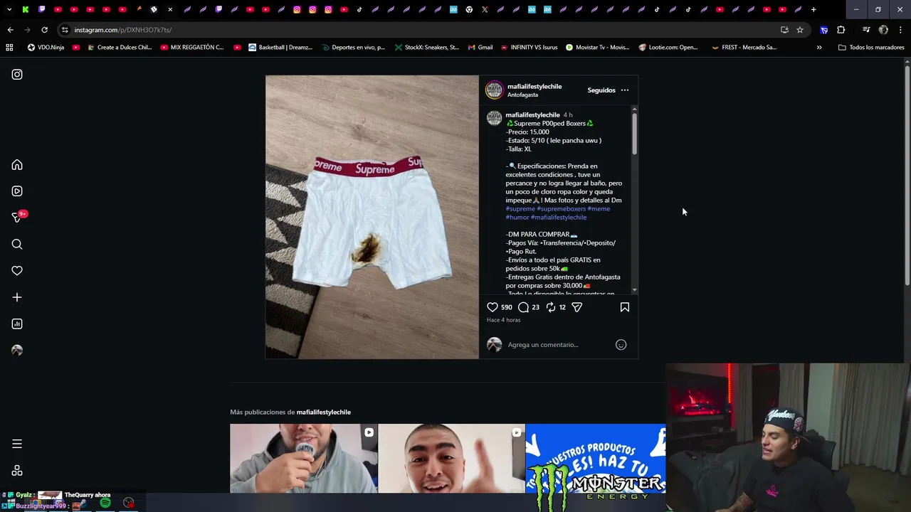
Task: Open Search magnifier in sidebar
Action: point(17,245)
